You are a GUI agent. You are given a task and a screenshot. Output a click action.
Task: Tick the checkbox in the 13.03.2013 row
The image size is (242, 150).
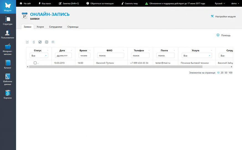[35, 63]
